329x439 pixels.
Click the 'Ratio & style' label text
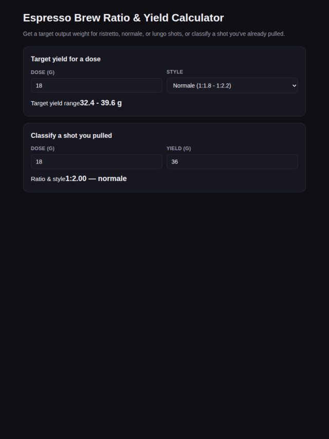point(48,179)
